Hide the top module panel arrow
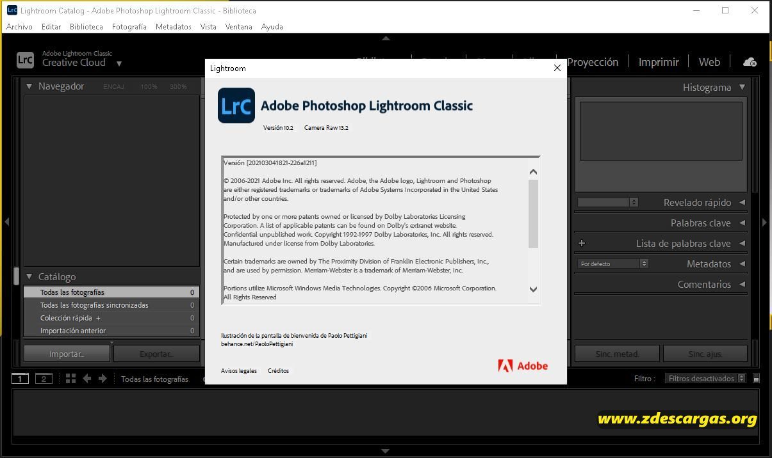 click(386, 38)
